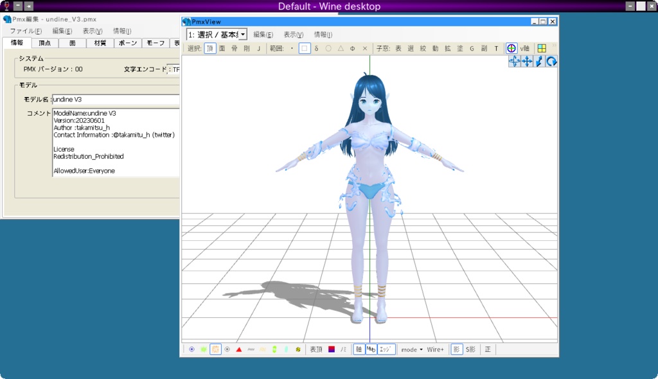The image size is (658, 379).
Task: Select the rigid body (剛) selection icon
Action: [247, 48]
